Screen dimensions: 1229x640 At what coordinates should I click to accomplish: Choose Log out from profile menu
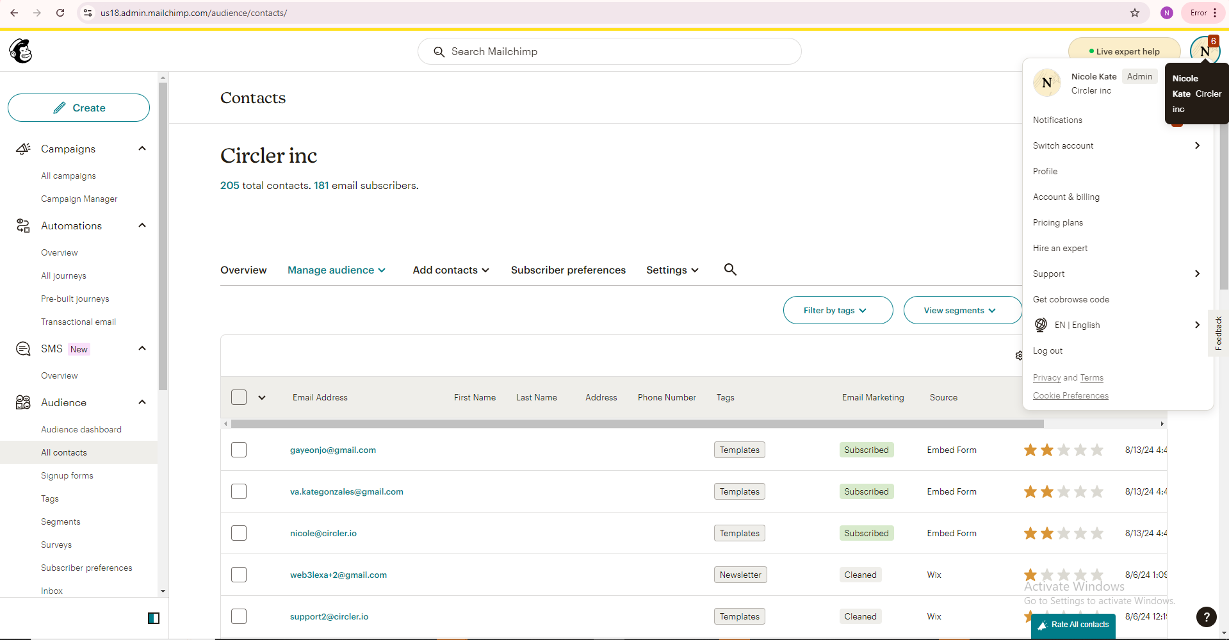[1047, 350]
